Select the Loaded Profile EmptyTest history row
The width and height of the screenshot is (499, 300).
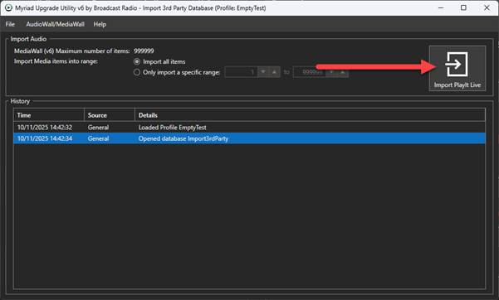[249, 127]
